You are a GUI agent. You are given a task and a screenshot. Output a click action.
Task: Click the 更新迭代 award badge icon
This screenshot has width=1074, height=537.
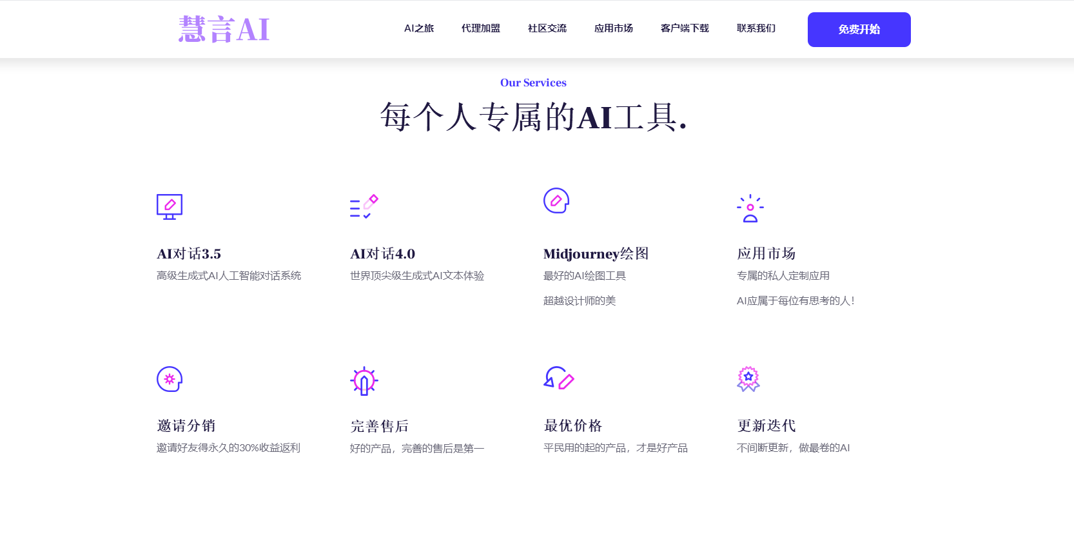click(x=748, y=379)
